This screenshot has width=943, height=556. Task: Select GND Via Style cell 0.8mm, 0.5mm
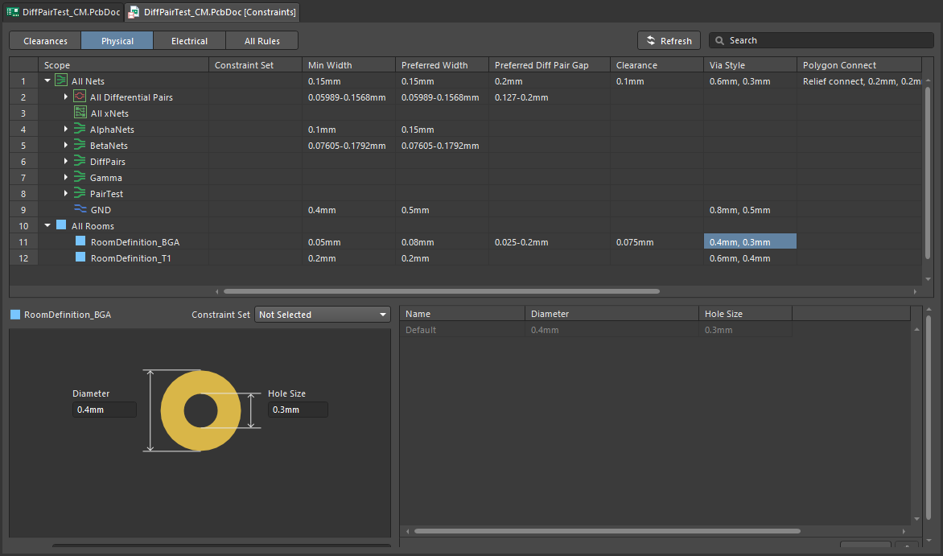[x=750, y=210]
